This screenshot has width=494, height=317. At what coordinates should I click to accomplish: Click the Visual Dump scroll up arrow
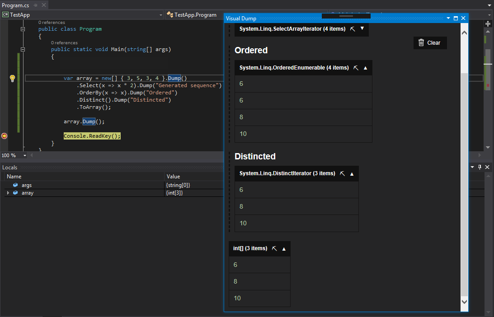pos(464,33)
